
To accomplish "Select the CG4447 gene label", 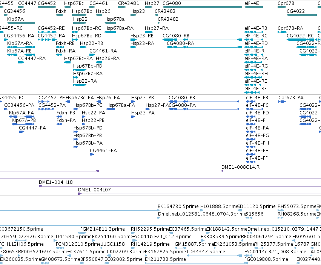I will 27,3.
